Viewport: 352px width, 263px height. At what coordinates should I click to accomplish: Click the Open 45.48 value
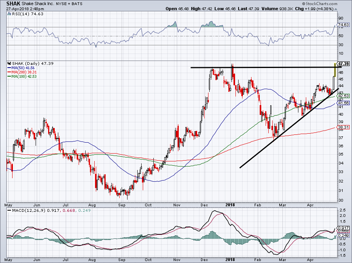(177, 9)
